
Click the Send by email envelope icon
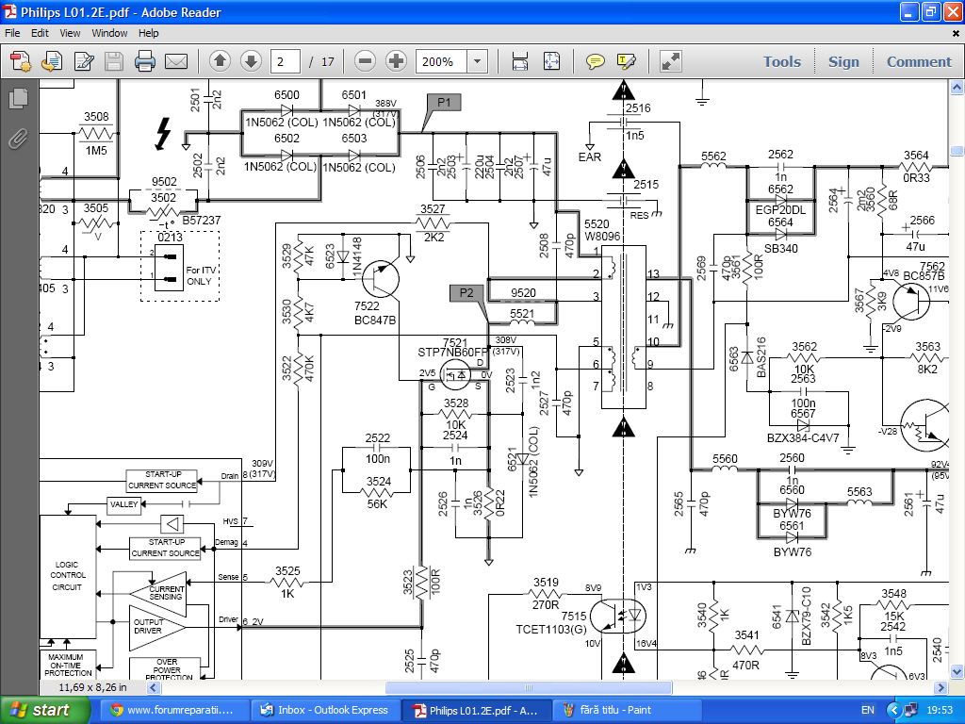coord(176,62)
